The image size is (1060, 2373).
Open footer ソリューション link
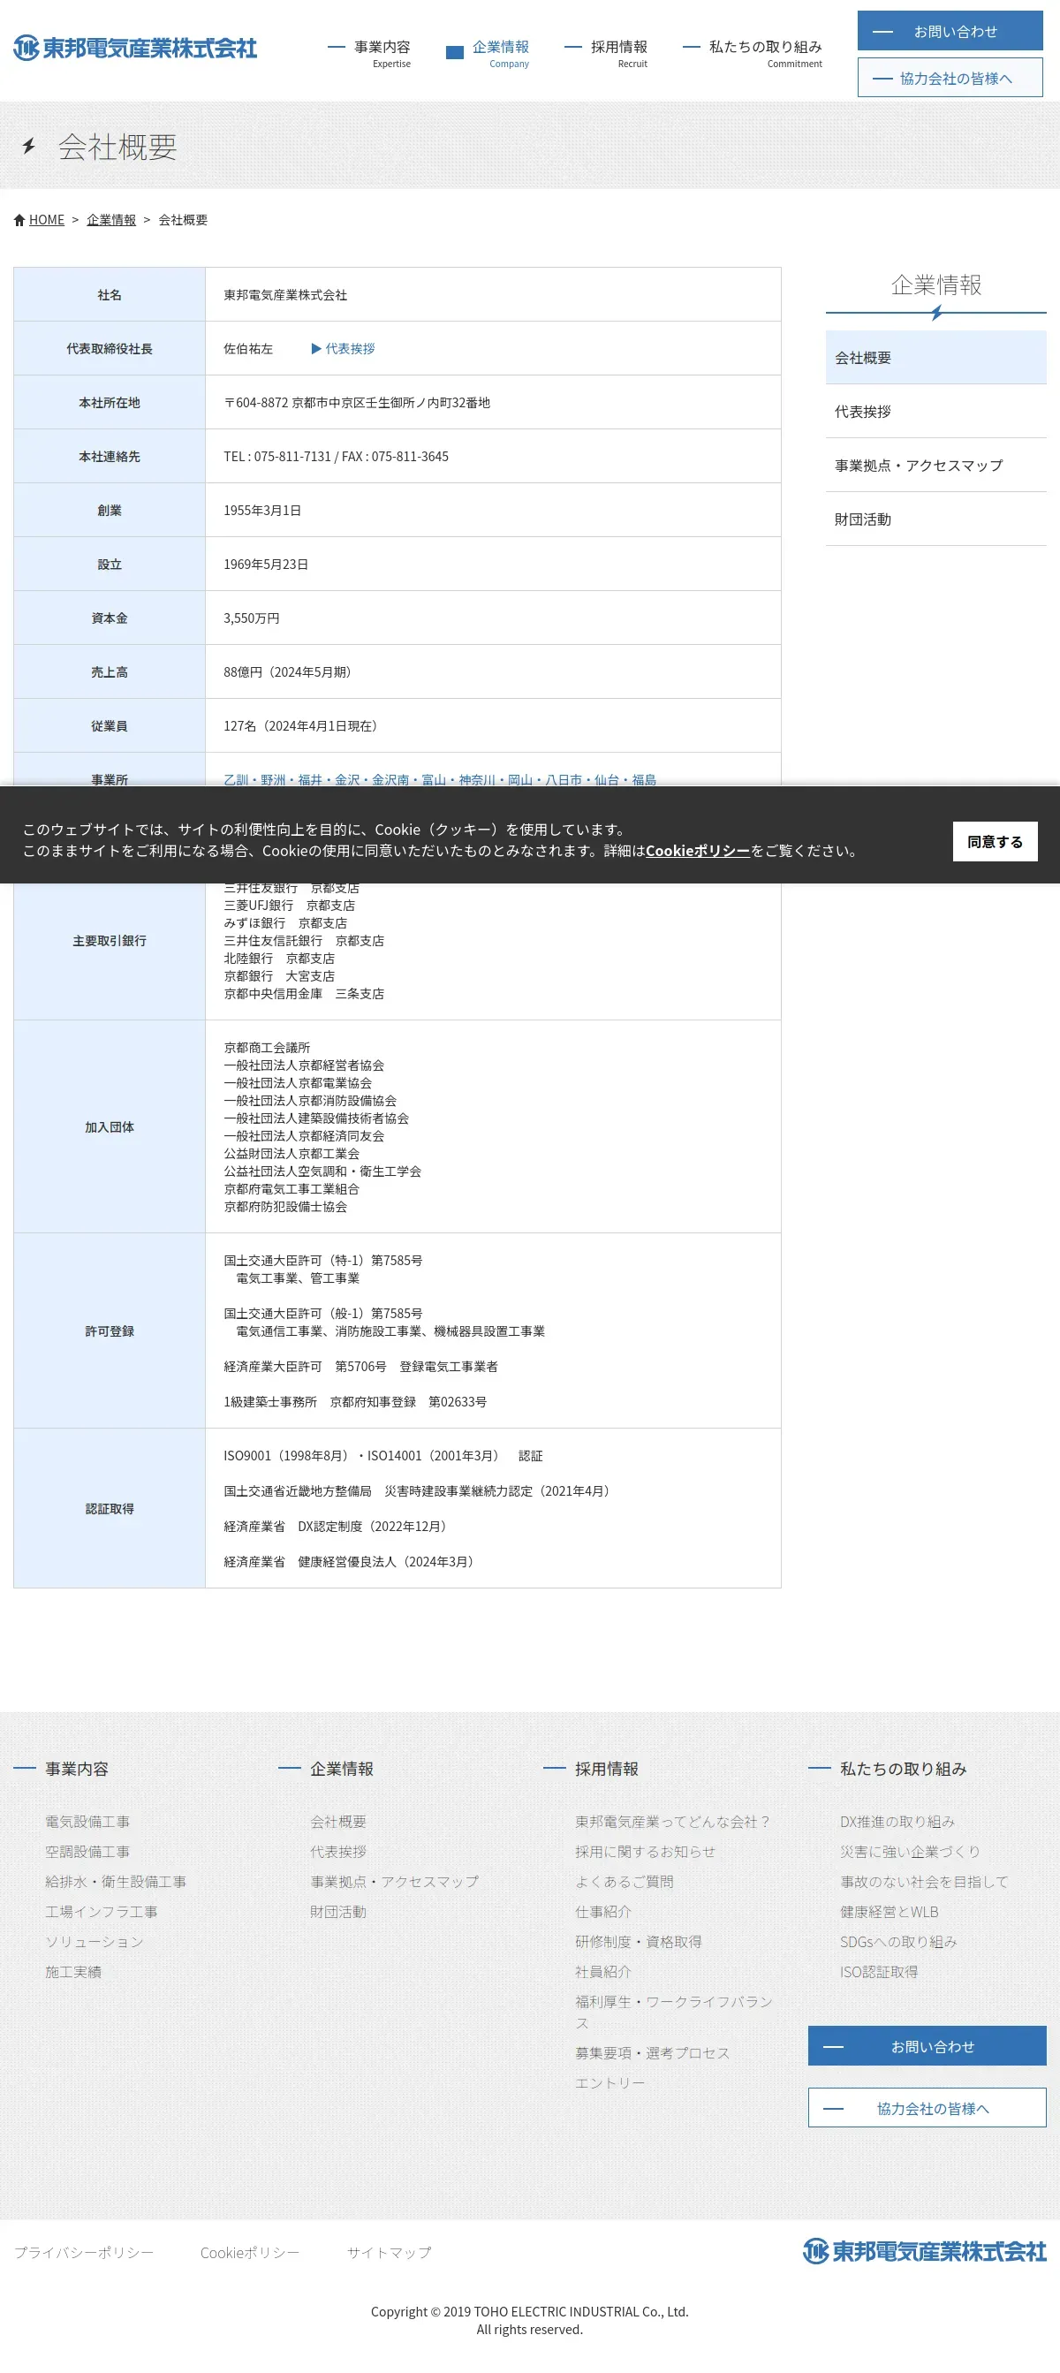pos(95,1942)
